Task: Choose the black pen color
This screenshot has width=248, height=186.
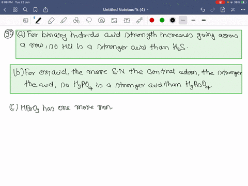Action: click(173, 20)
